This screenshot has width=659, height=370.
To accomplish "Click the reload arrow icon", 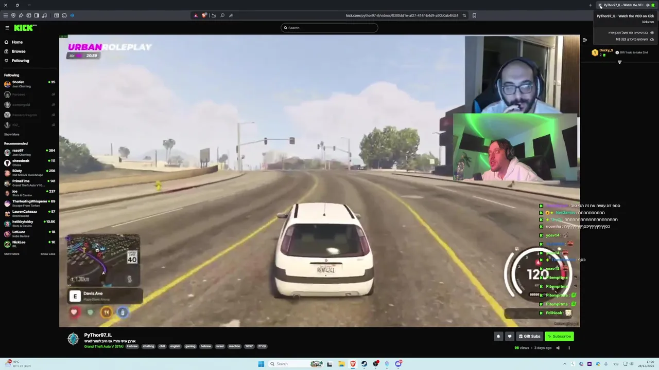I will tap(214, 15).
